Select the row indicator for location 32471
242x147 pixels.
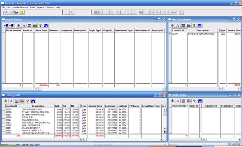(170, 34)
